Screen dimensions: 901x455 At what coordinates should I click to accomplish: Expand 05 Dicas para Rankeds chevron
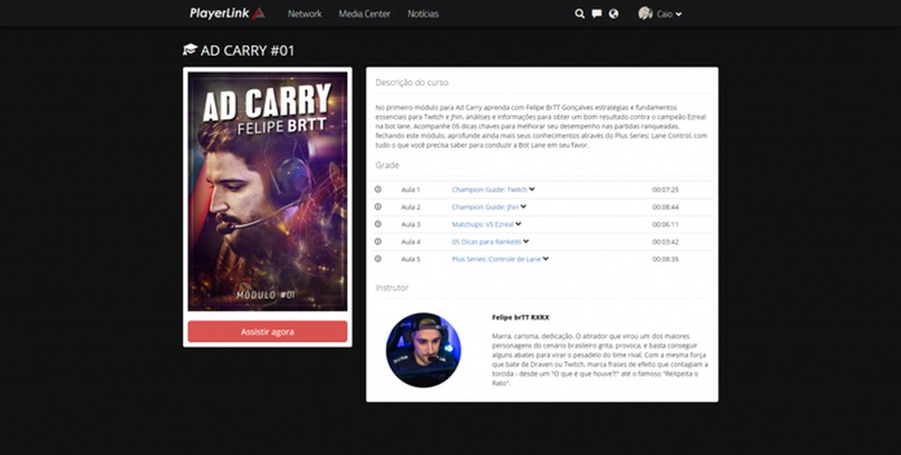coord(526,241)
